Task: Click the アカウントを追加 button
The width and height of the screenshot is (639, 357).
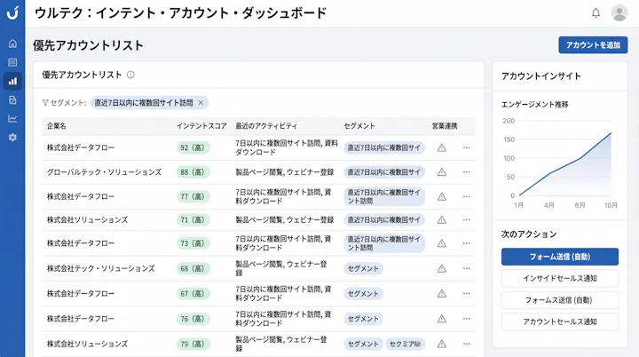Action: pyautogui.click(x=593, y=45)
